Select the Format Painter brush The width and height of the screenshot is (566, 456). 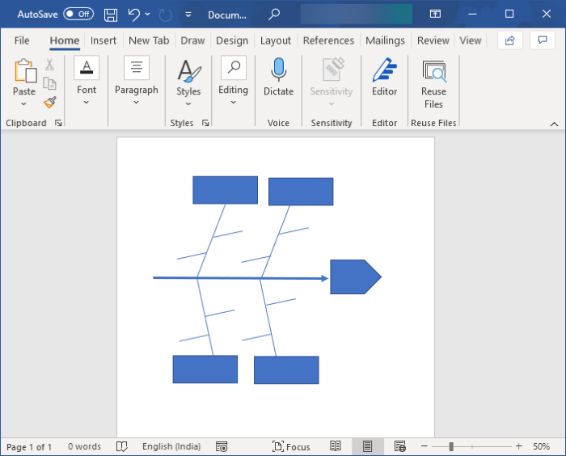coord(49,103)
